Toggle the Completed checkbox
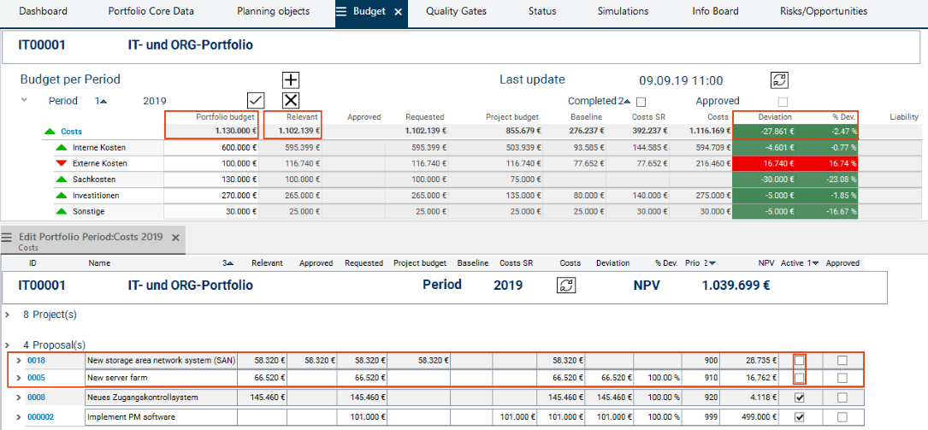 coord(641,102)
